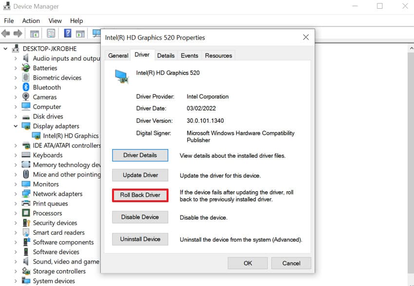Click the Properties sheet toolbar icon
Viewport: 414px width, 286px height.
coord(51,33)
